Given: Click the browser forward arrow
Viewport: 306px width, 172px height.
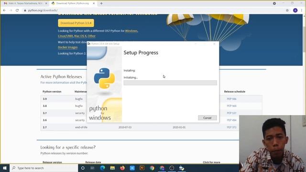Looking at the screenshot, I should coord(11,11).
